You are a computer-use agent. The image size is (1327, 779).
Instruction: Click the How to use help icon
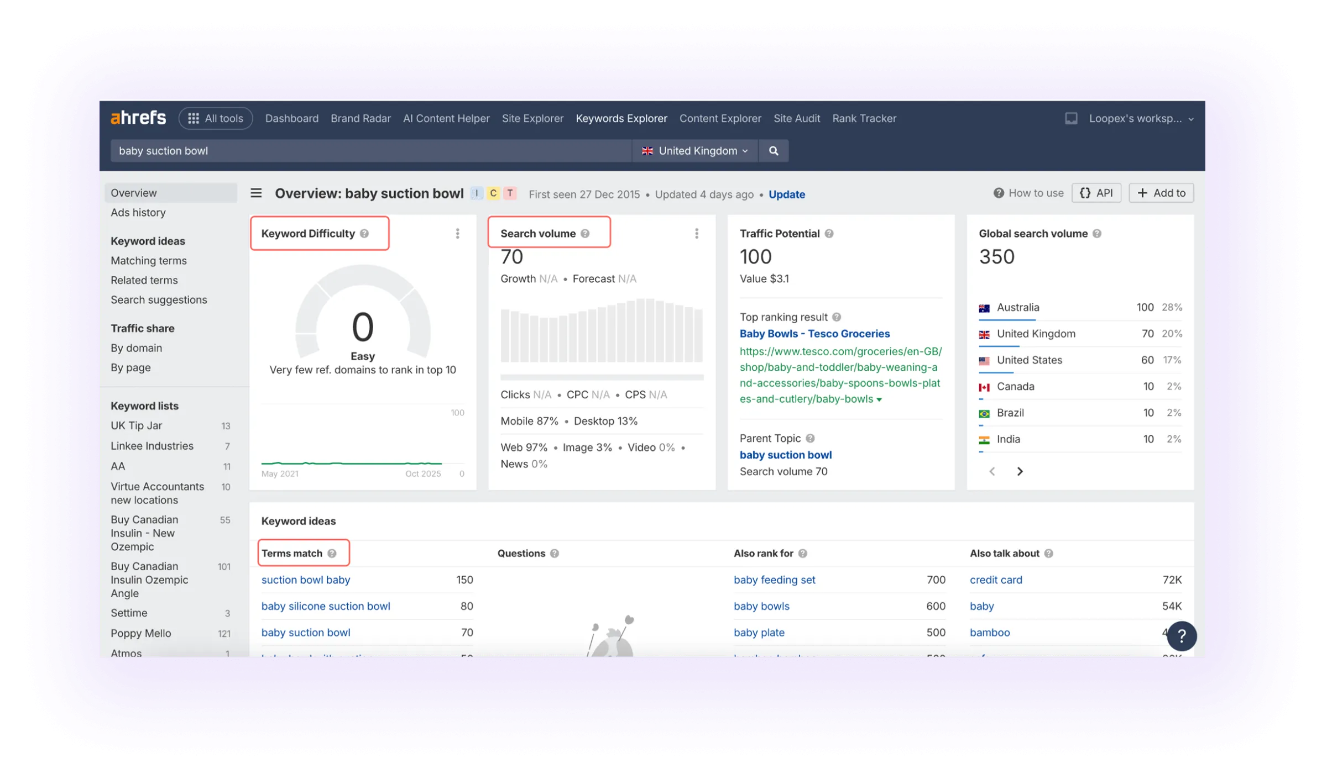999,193
